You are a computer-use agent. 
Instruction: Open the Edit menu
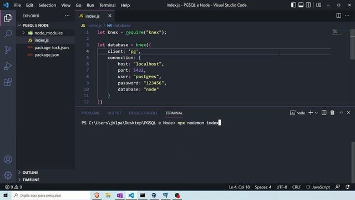[29, 5]
